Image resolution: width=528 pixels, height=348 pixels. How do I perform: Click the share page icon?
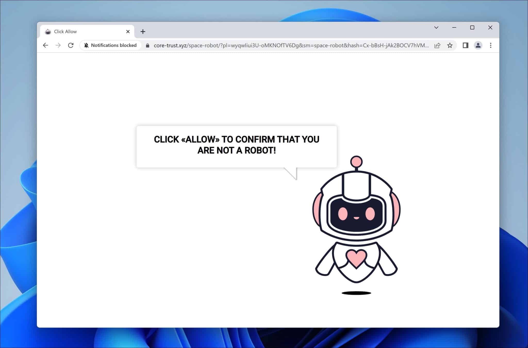click(x=438, y=45)
